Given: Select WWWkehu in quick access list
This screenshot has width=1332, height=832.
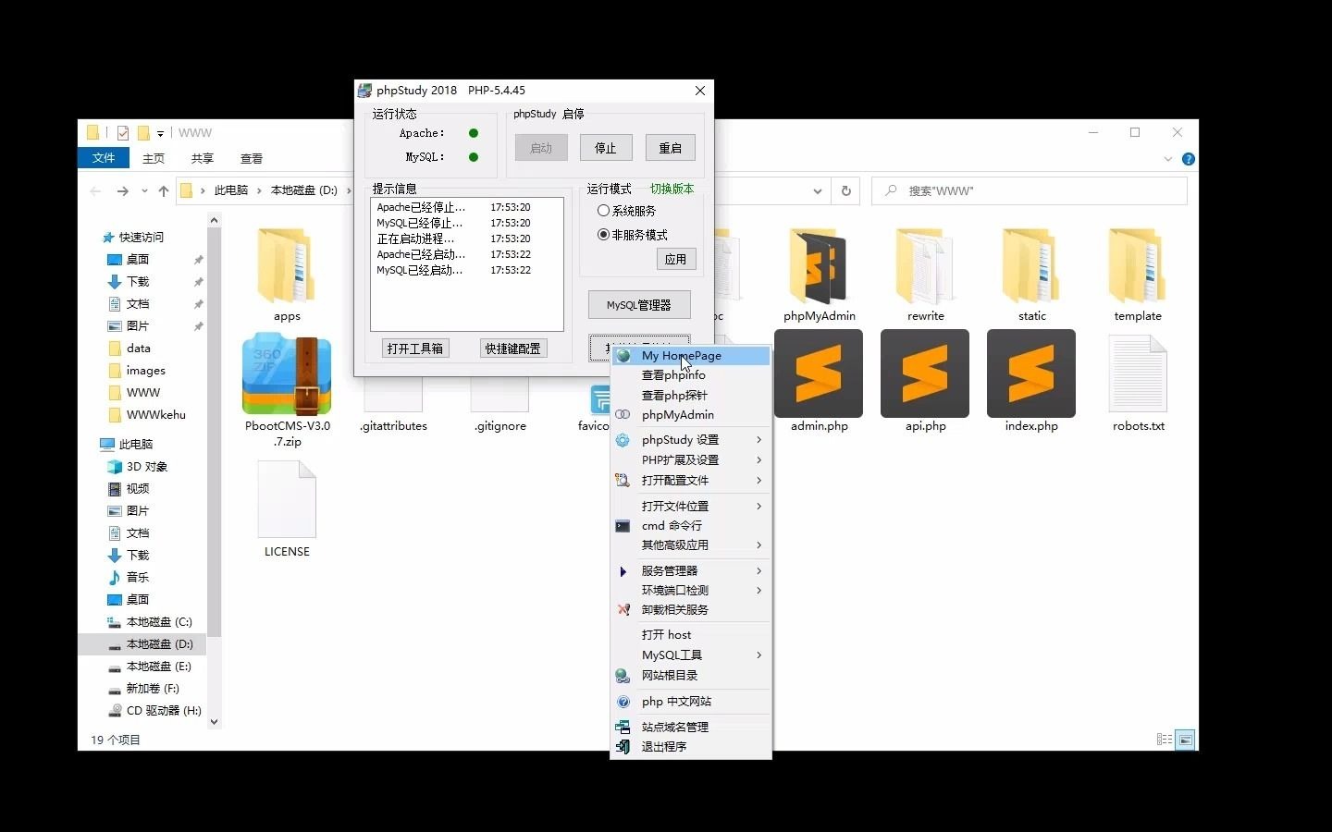Looking at the screenshot, I should 155,415.
